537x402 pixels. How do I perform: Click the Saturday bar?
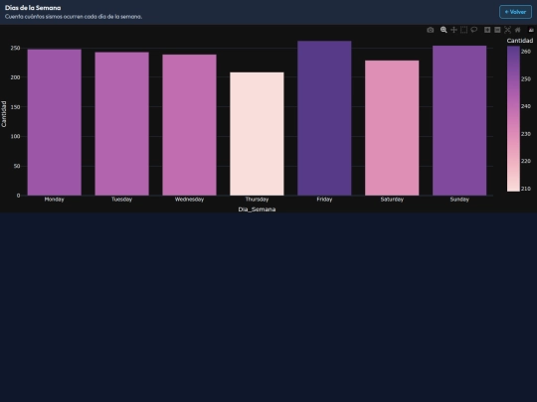coord(392,128)
